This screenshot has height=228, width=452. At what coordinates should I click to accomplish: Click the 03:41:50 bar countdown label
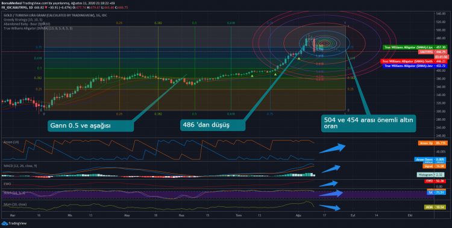pyautogui.click(x=441, y=57)
